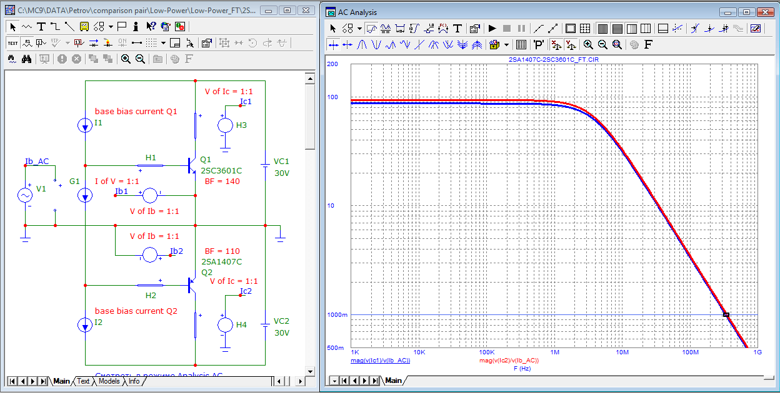Toggle grid TEXT display button in schematic toolbar
Screen dimensions: 780x393
[12, 43]
